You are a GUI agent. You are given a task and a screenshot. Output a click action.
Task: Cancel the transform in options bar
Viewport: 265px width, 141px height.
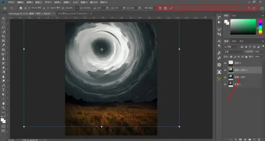tap(166, 8)
